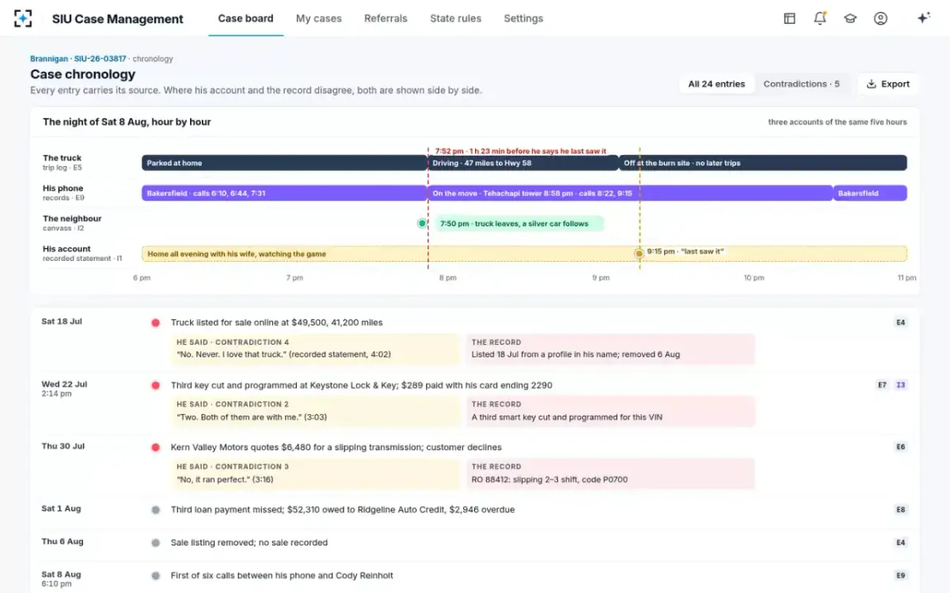The height and width of the screenshot is (593, 950).
Task: Launch the sparkle AI assistant icon
Action: point(923,18)
